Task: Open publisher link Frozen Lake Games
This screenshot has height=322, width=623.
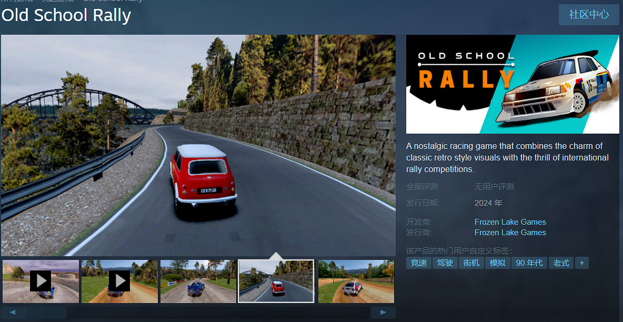Action: pyautogui.click(x=510, y=233)
